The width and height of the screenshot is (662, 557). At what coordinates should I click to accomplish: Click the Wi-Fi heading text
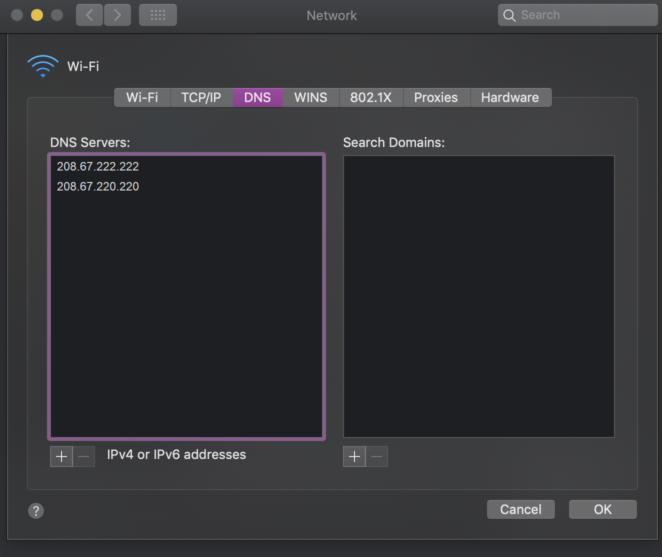[x=83, y=66]
